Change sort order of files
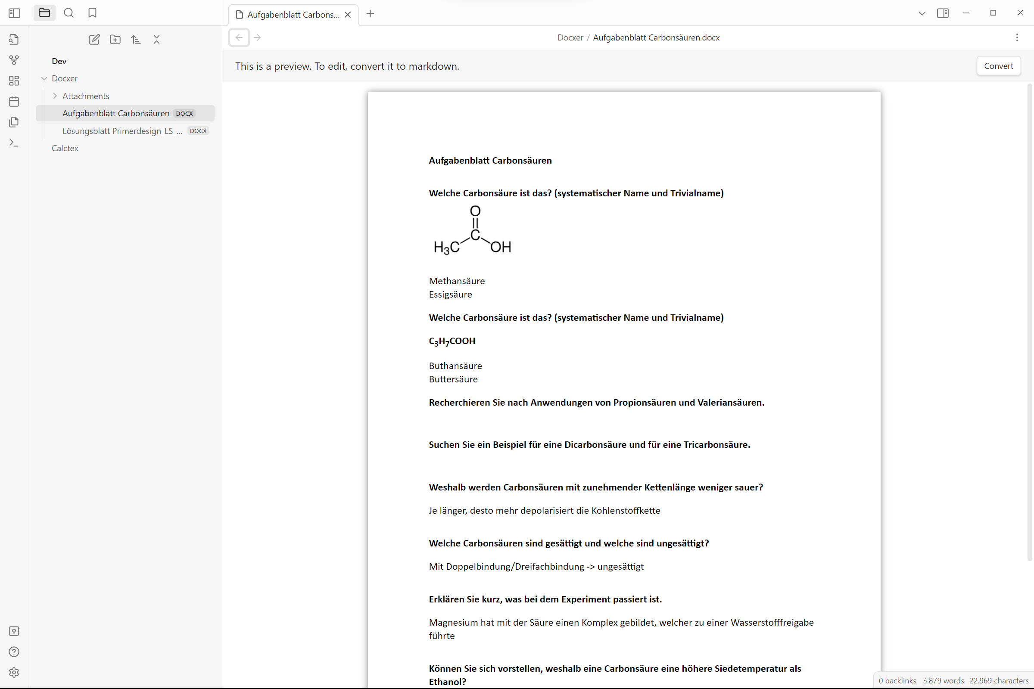Viewport: 1034px width, 689px height. tap(136, 40)
